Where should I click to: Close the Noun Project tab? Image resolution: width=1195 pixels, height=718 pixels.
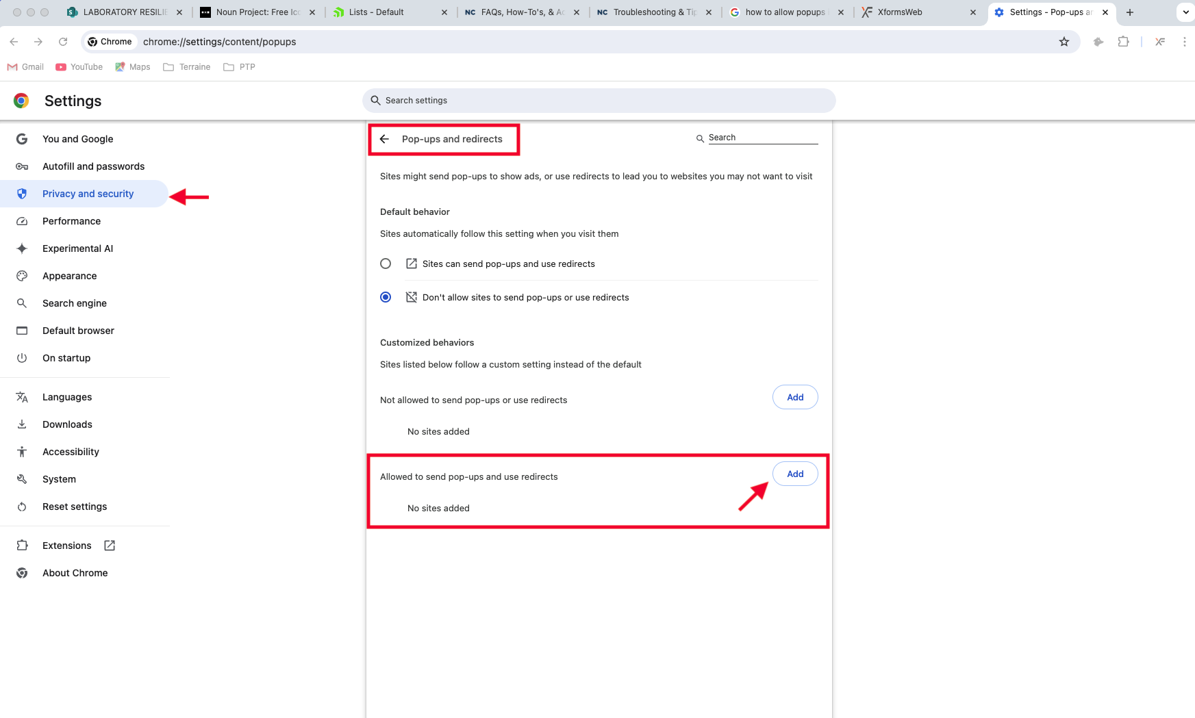point(312,12)
